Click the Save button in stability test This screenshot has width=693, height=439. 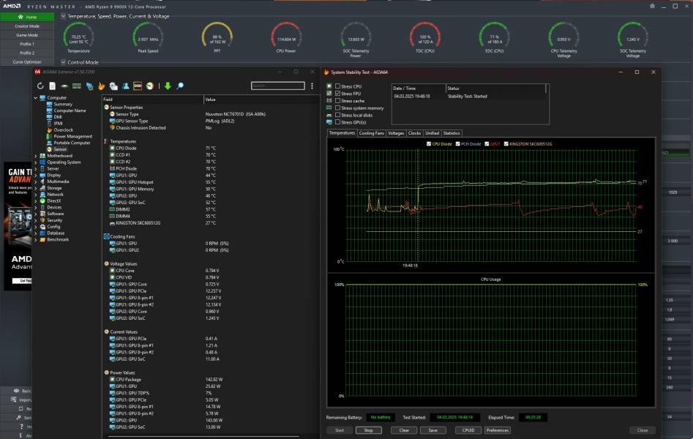point(433,430)
